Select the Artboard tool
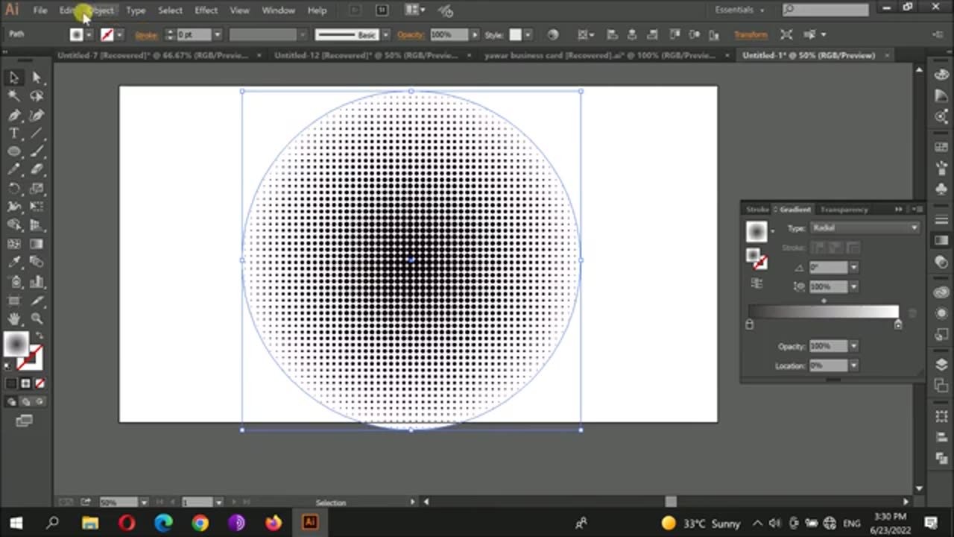Screen dimensions: 954x537 [14, 300]
